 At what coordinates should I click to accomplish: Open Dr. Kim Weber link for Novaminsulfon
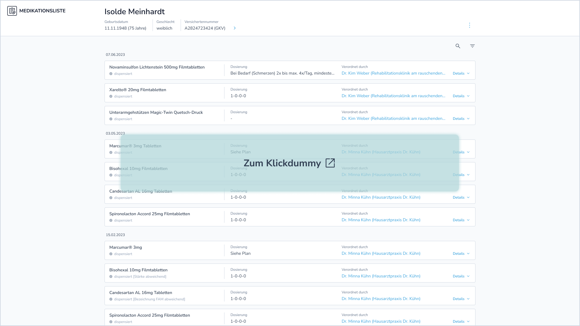click(x=393, y=73)
